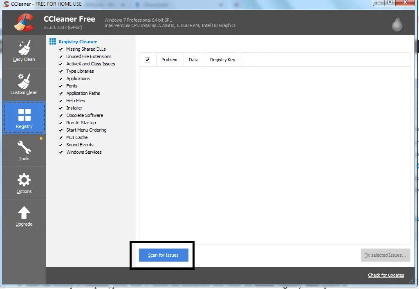Image resolution: width=419 pixels, height=289 pixels.
Task: Click the Upgrade arrow icon
Action: tap(24, 213)
